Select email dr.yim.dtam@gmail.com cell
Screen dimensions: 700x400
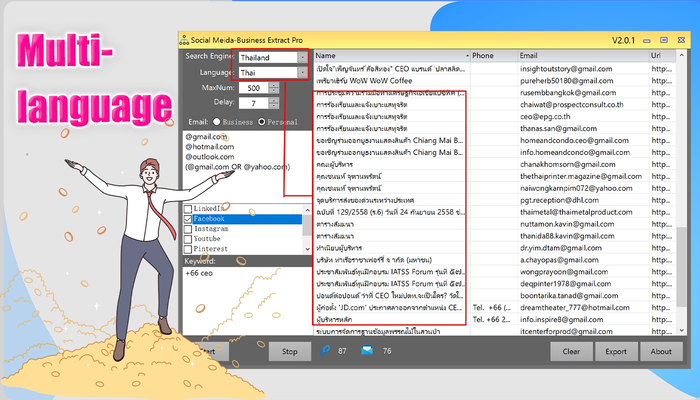(583, 248)
